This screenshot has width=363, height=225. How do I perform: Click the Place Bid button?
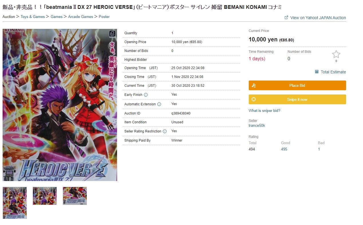pyautogui.click(x=297, y=85)
